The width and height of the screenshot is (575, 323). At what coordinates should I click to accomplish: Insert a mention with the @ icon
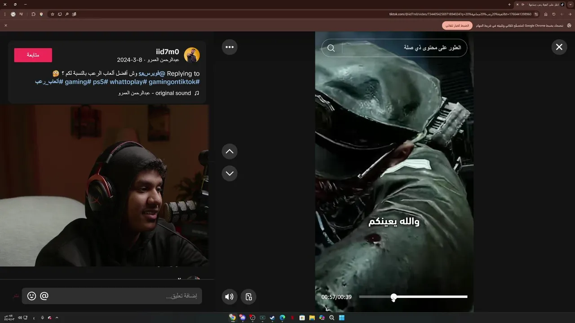pos(44,296)
